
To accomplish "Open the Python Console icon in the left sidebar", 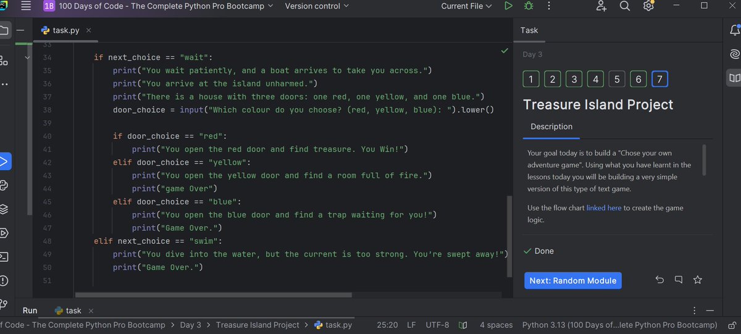I will tap(4, 186).
